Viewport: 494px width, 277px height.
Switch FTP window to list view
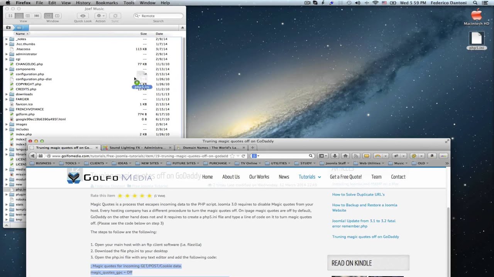(19, 16)
